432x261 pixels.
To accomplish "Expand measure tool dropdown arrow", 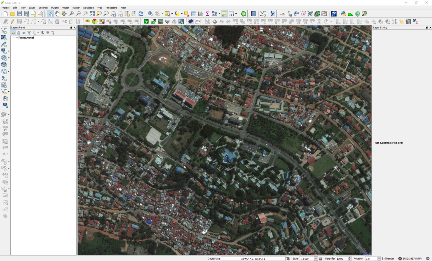I will 219,14.
